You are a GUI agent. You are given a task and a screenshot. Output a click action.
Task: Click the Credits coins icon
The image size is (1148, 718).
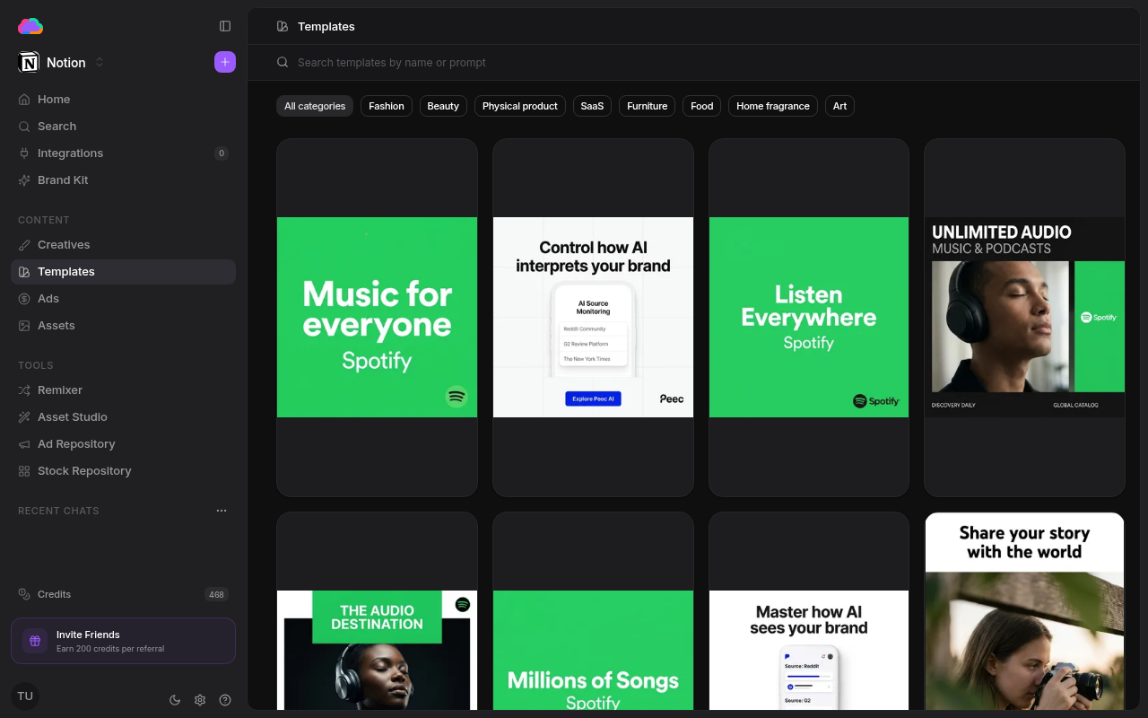pyautogui.click(x=24, y=594)
